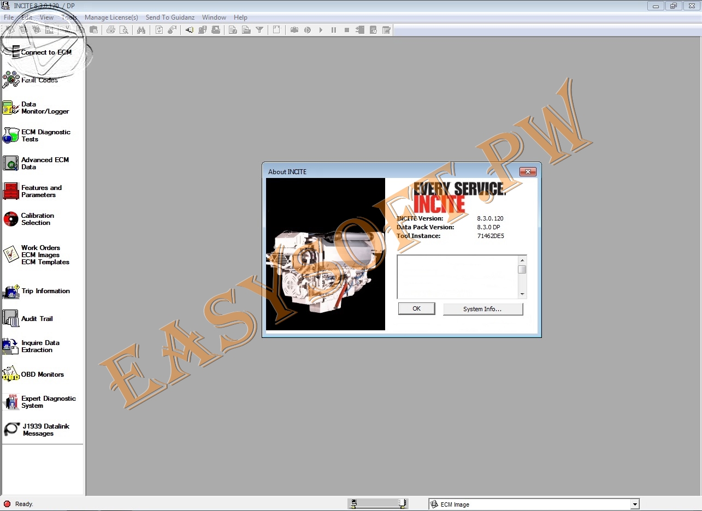Click the funnel Filter toolbar icon

click(x=259, y=30)
